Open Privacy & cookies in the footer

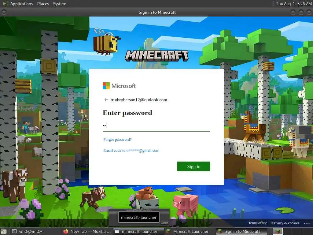[285, 223]
